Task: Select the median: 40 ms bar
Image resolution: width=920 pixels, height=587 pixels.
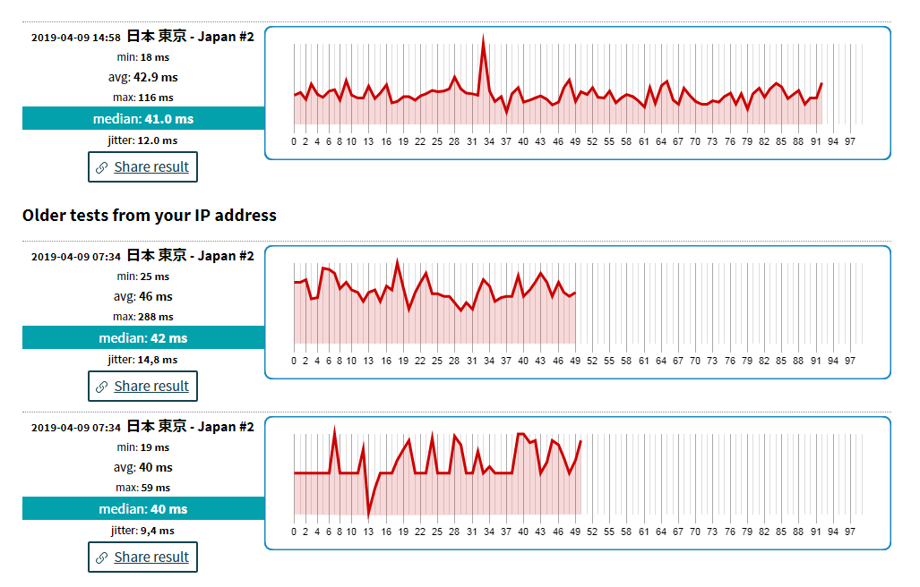Action: [x=143, y=508]
